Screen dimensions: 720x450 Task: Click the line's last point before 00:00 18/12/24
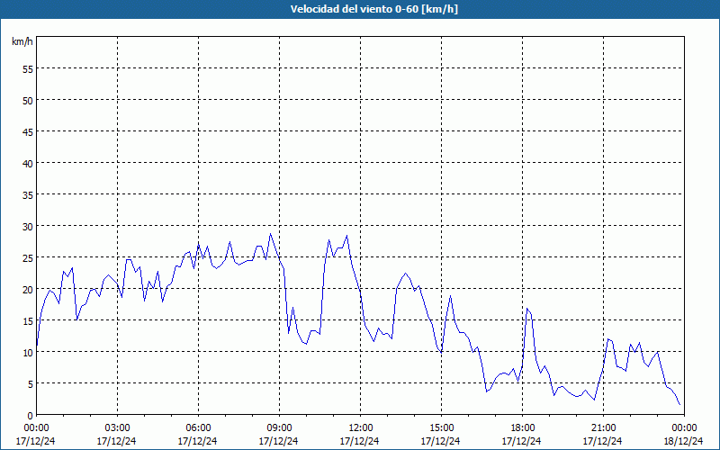click(679, 404)
